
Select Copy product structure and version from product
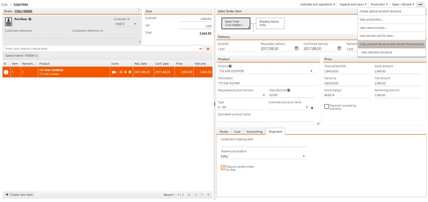point(391,44)
